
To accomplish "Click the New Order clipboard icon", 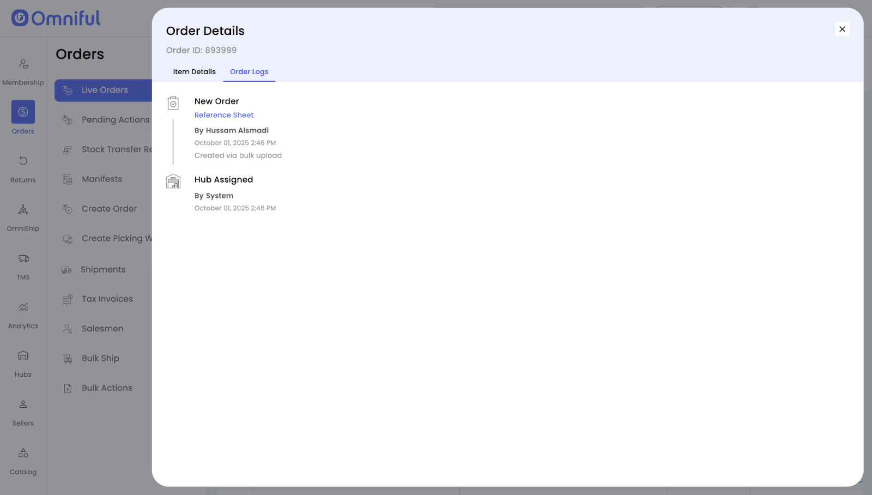I will (x=173, y=103).
